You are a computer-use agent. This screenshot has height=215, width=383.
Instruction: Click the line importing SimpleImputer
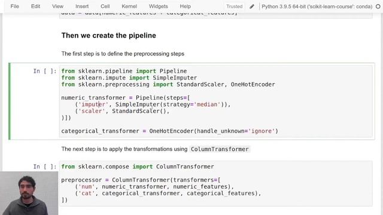(129, 78)
